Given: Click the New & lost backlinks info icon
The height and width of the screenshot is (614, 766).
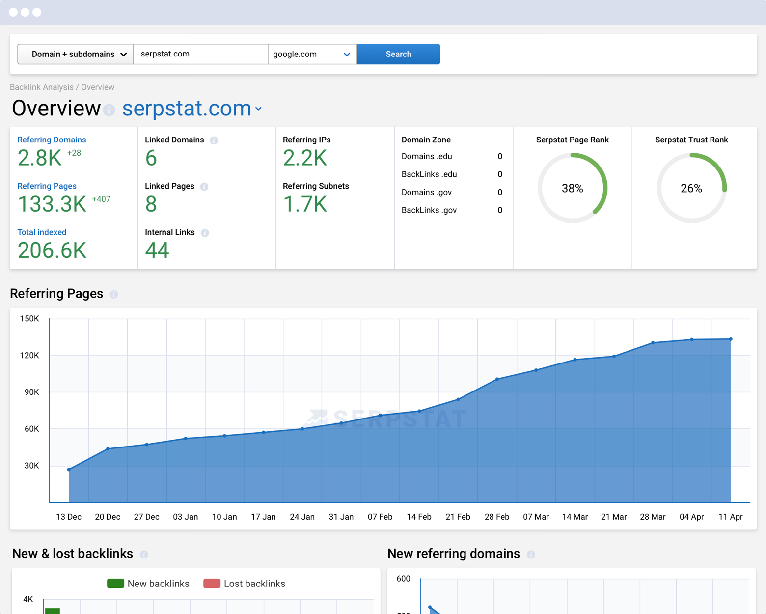Looking at the screenshot, I should [x=144, y=554].
